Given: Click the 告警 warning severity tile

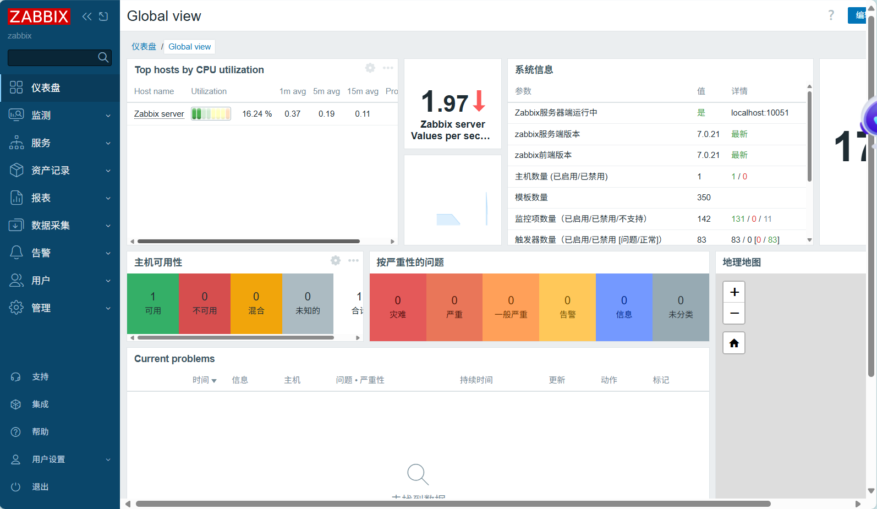Looking at the screenshot, I should [x=568, y=307].
